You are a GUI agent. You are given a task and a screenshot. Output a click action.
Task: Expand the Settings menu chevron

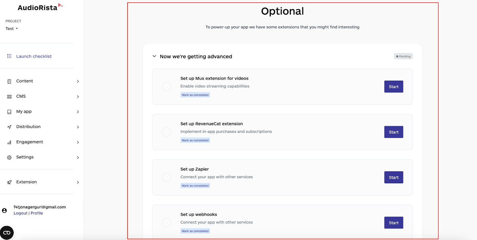click(x=78, y=157)
